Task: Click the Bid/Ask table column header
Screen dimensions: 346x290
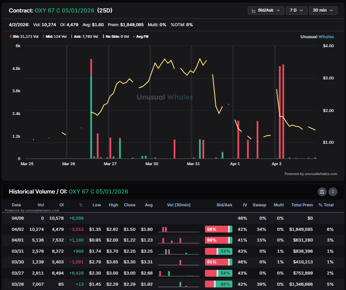Action: (x=224, y=205)
